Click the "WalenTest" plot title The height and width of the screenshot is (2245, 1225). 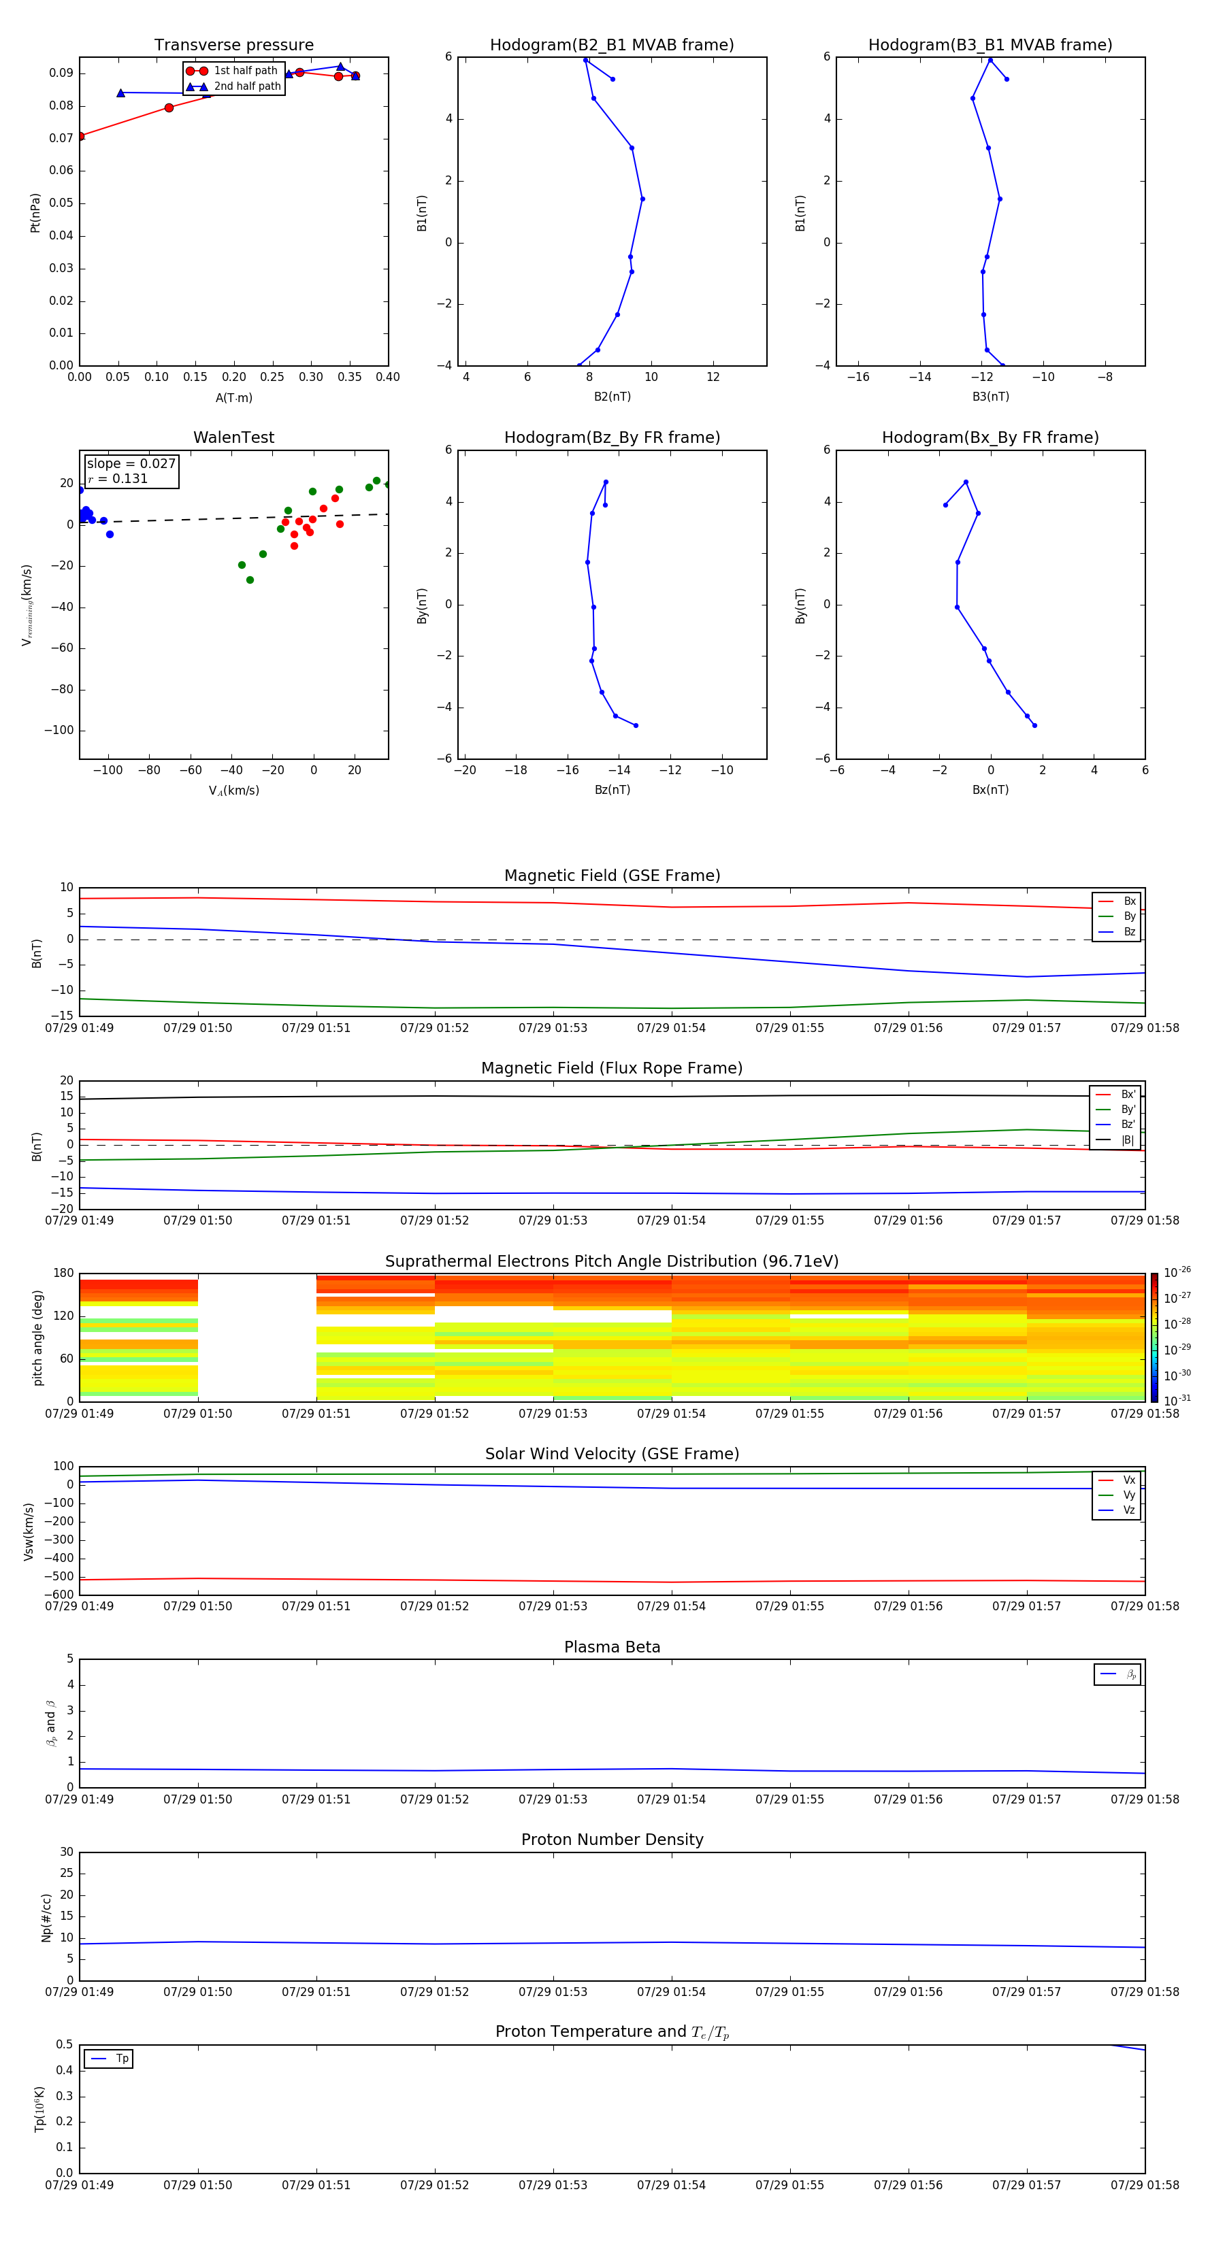[233, 437]
